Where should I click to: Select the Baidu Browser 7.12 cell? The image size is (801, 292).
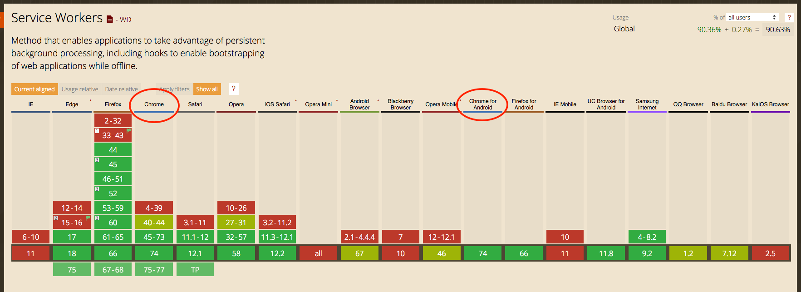pyautogui.click(x=729, y=253)
